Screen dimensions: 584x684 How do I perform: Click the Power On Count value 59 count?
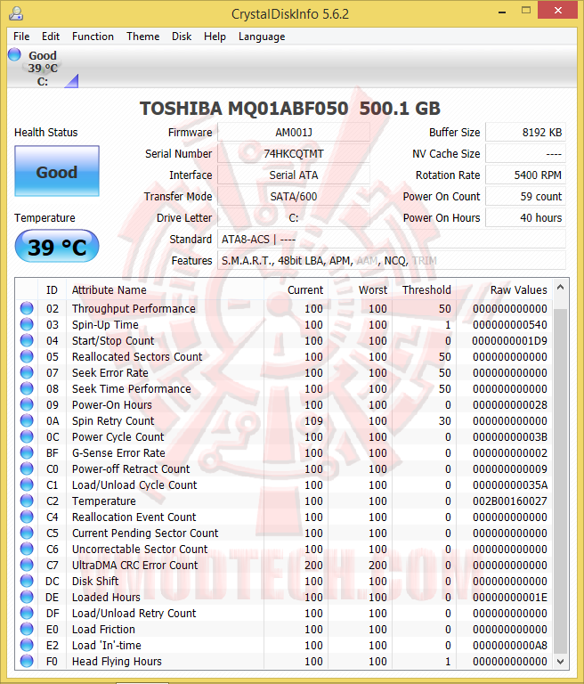pos(525,196)
